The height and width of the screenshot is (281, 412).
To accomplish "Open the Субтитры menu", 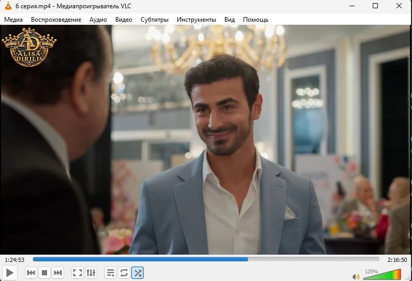I will coord(155,20).
